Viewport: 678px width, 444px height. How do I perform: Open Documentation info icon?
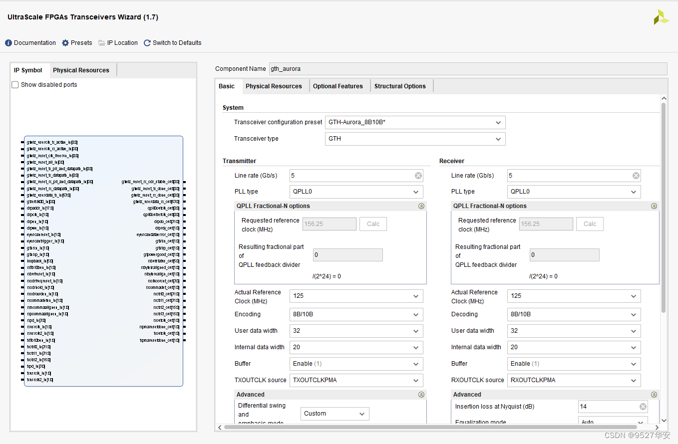8,43
